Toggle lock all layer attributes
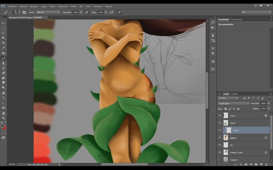Viewport: 273px width, 170px height. [x=239, y=109]
